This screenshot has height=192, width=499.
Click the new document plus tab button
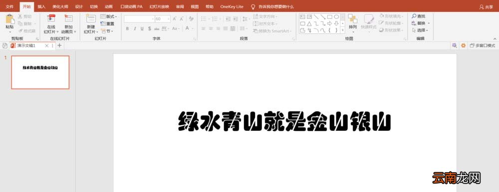[59, 46]
